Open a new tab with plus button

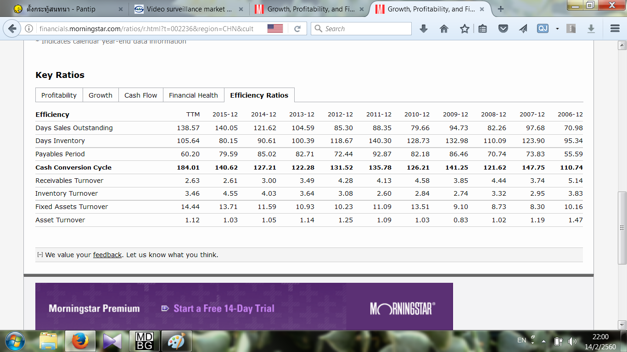coord(501,9)
